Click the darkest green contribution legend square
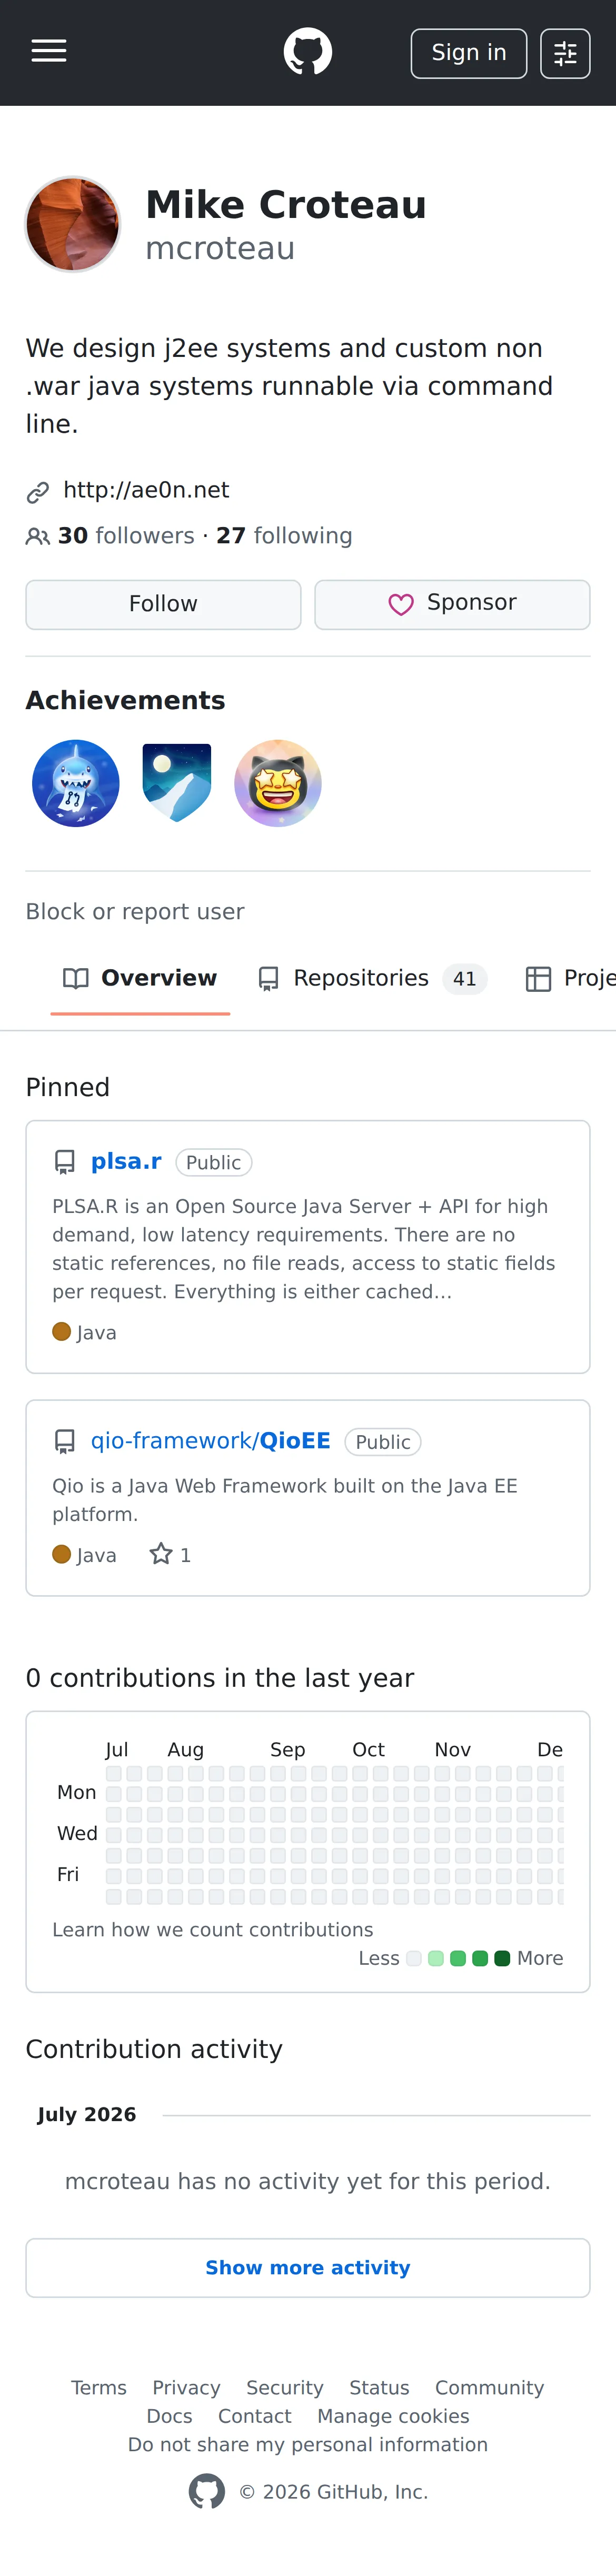The height and width of the screenshot is (2576, 616). click(x=503, y=1958)
